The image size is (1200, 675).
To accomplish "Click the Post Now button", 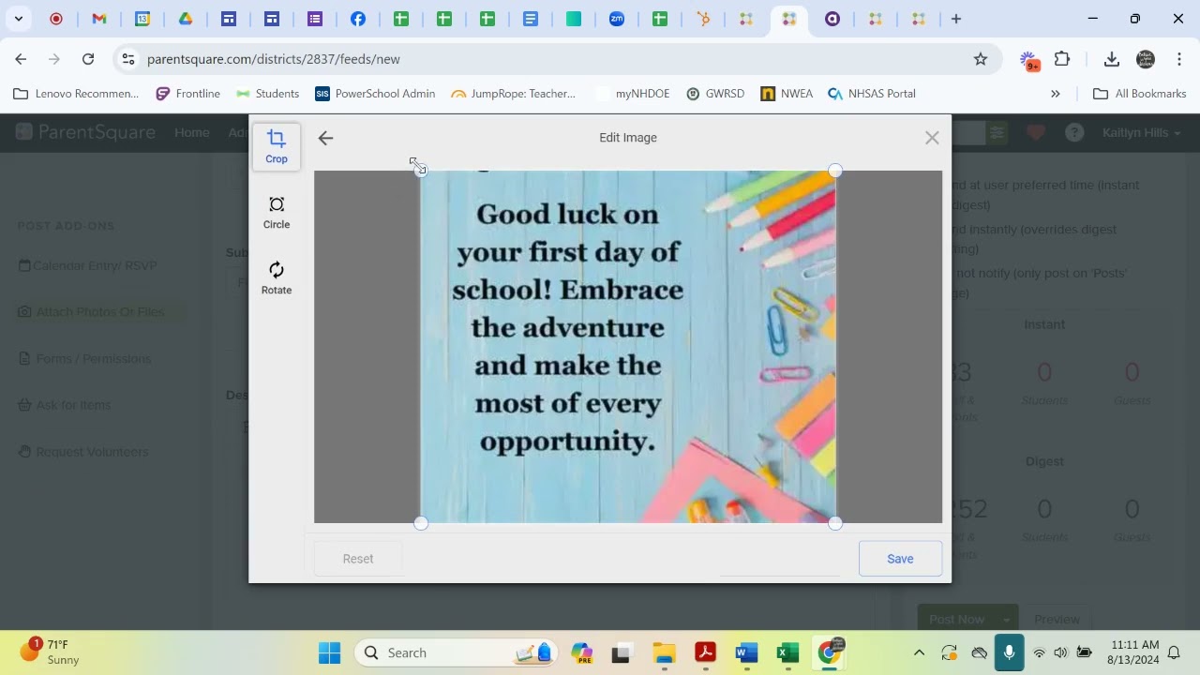I will point(957,619).
